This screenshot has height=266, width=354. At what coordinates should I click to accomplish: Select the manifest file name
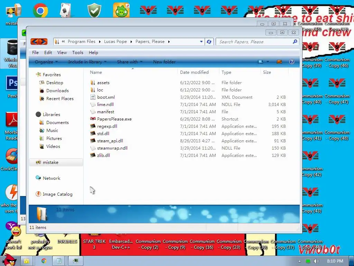tap(105, 112)
